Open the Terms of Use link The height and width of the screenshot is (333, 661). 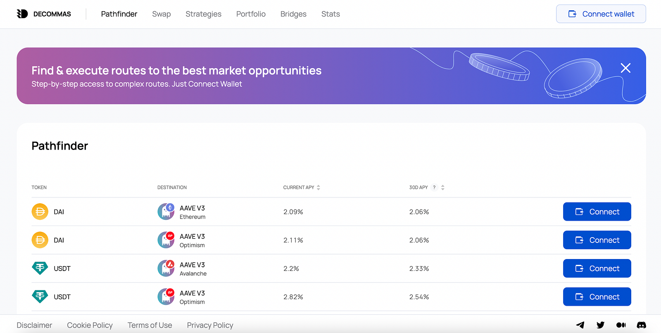(150, 325)
